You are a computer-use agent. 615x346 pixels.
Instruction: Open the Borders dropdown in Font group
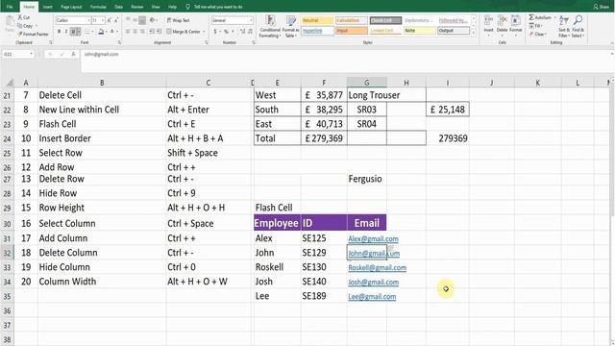pyautogui.click(x=92, y=32)
